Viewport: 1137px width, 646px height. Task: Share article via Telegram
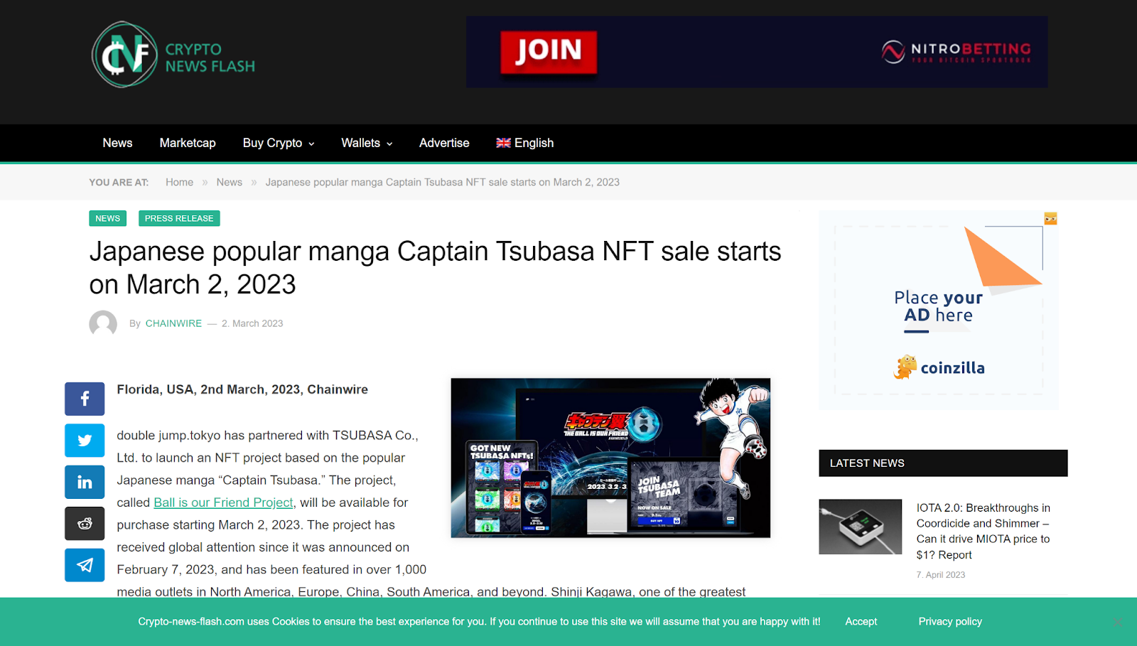85,565
